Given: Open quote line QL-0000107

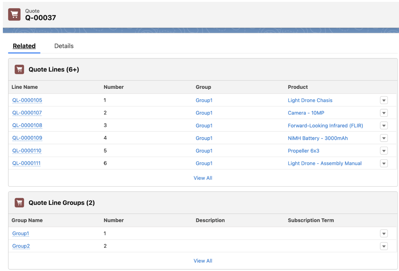Looking at the screenshot, I should point(27,113).
